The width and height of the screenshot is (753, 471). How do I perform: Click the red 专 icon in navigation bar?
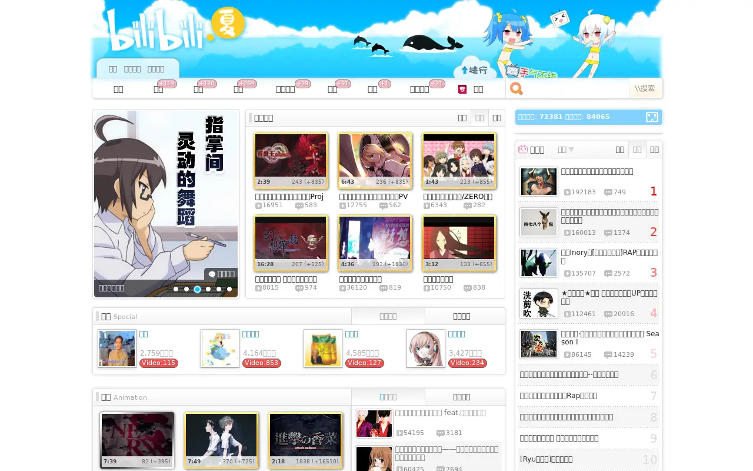click(462, 89)
